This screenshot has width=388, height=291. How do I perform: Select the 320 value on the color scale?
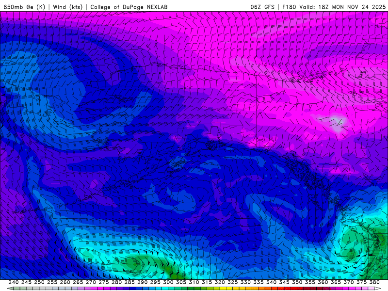pos(220,282)
